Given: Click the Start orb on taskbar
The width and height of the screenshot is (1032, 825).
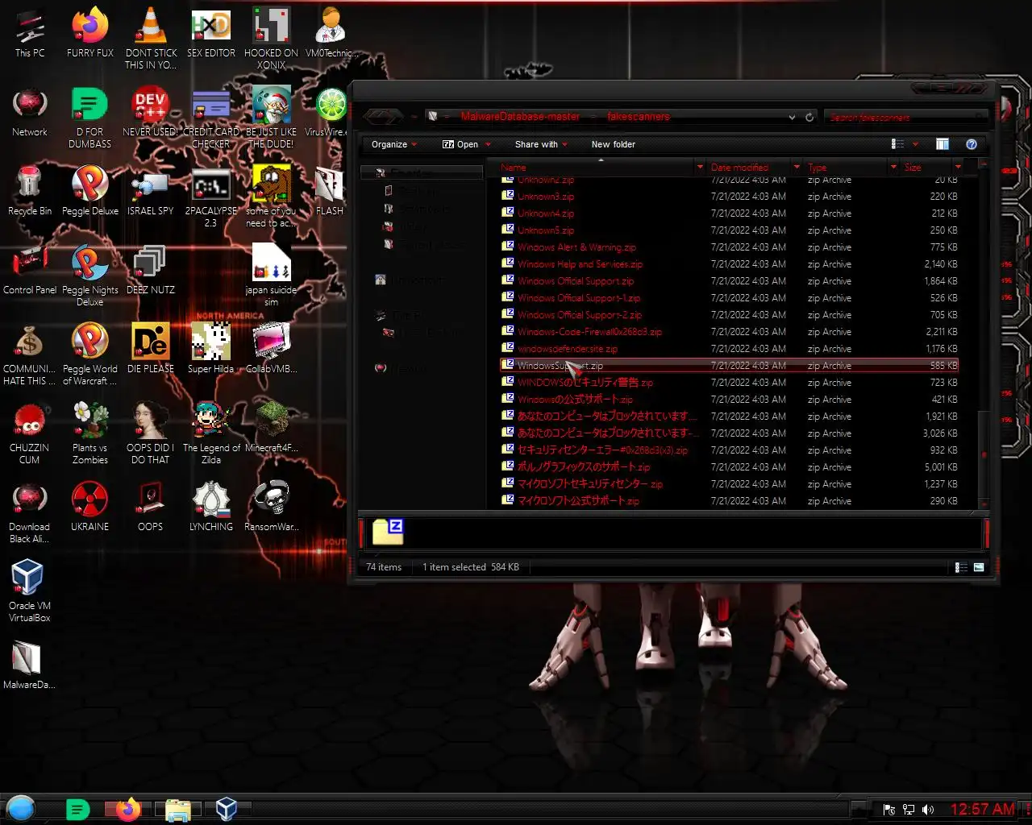Looking at the screenshot, I should point(21,808).
